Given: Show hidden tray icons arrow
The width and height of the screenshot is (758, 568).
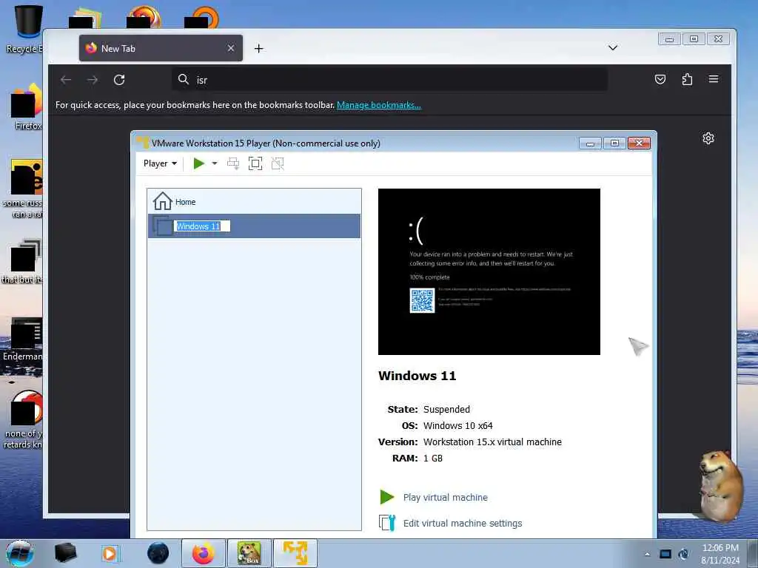Looking at the screenshot, I should point(647,554).
